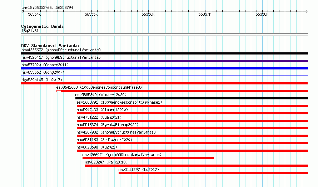Click the nsv833662 Wong2007 label
This screenshot has height=187, width=318.
click(43, 72)
